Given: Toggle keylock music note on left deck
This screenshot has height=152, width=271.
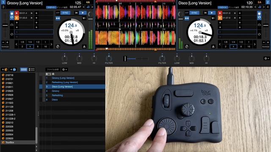Looking at the screenshot, I should coord(88,7).
